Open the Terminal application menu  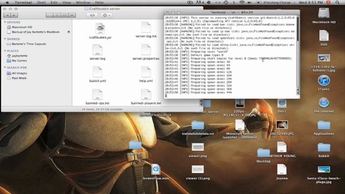[x=23, y=2]
